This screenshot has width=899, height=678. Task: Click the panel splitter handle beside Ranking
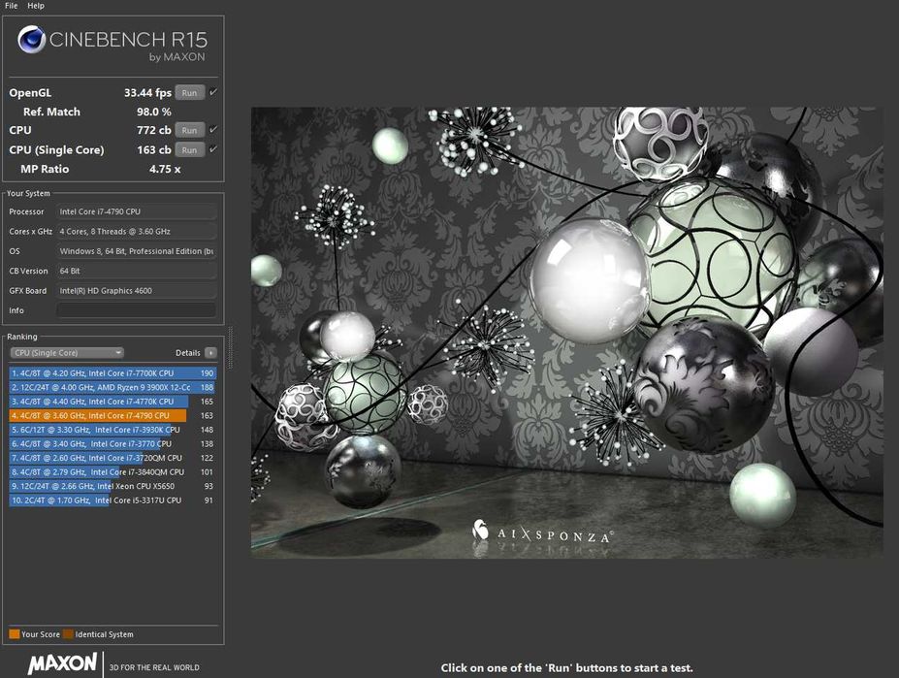coord(231,347)
